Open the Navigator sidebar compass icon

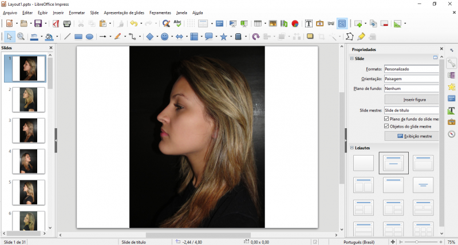(x=451, y=134)
